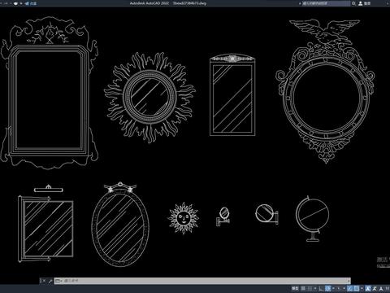The image size is (390, 293).
Task: Toggle object snap highlighted square icon
Action: tap(357, 288)
